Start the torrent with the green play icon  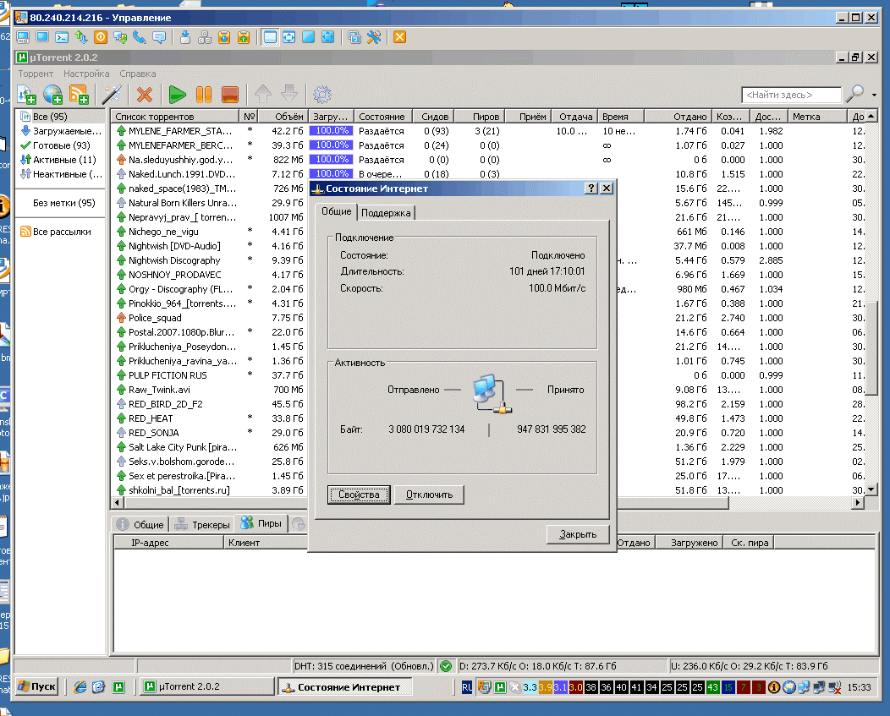178,95
